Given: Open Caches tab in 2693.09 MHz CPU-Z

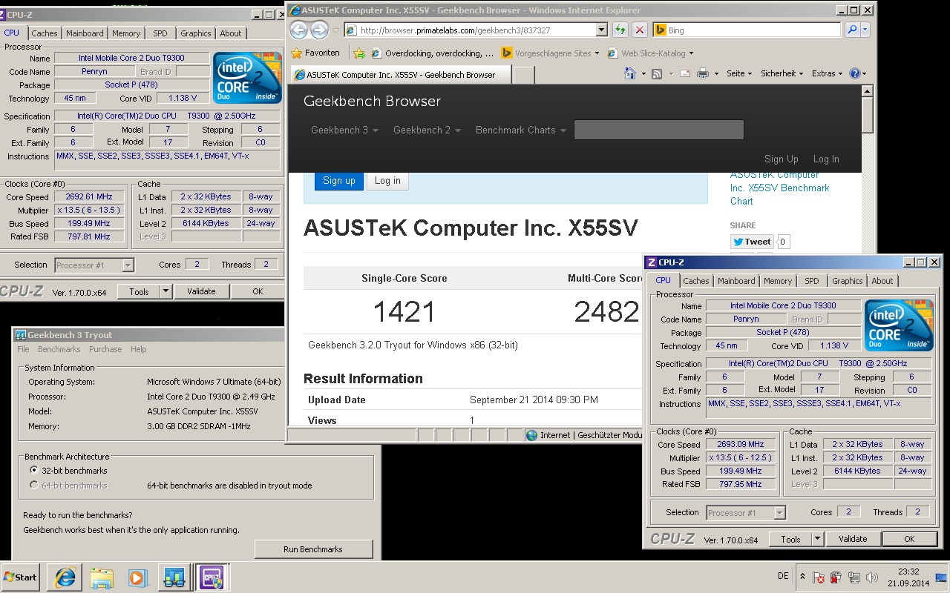Looking at the screenshot, I should [696, 281].
